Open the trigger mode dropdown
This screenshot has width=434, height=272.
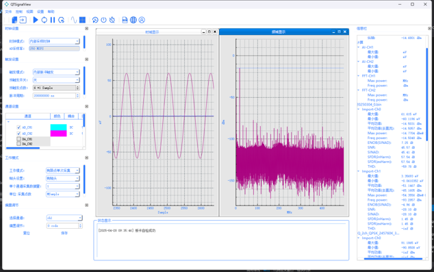[56, 72]
